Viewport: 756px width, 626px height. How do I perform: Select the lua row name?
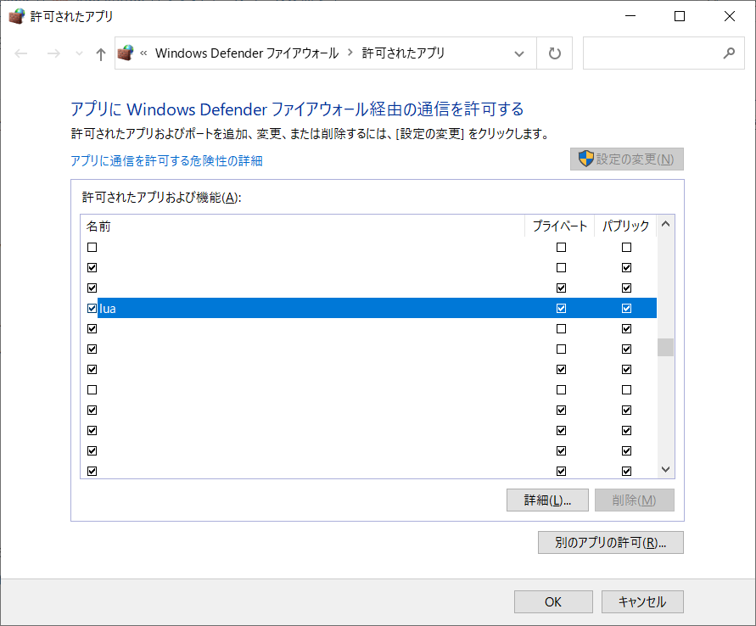(x=108, y=309)
